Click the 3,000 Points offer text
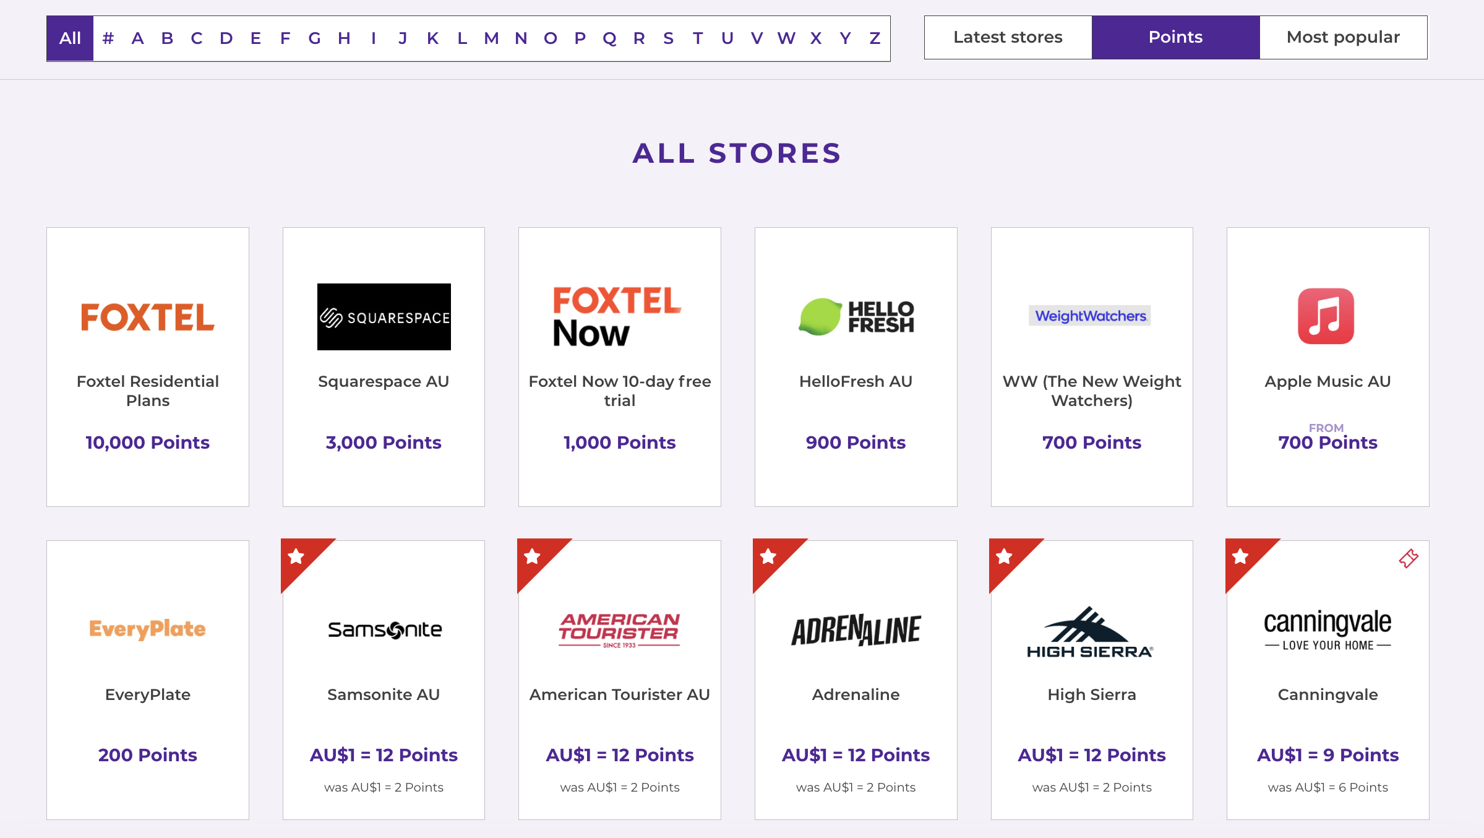Screen dimensions: 1484x838 (384, 443)
